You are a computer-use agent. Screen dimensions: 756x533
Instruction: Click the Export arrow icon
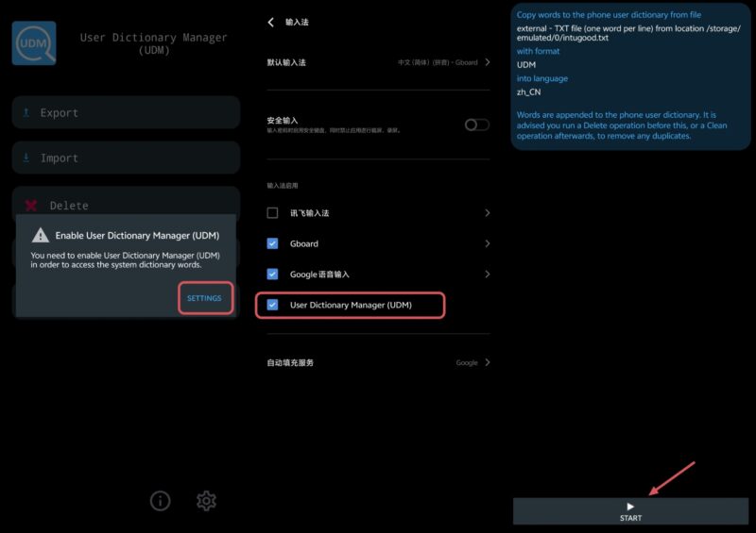tap(26, 112)
